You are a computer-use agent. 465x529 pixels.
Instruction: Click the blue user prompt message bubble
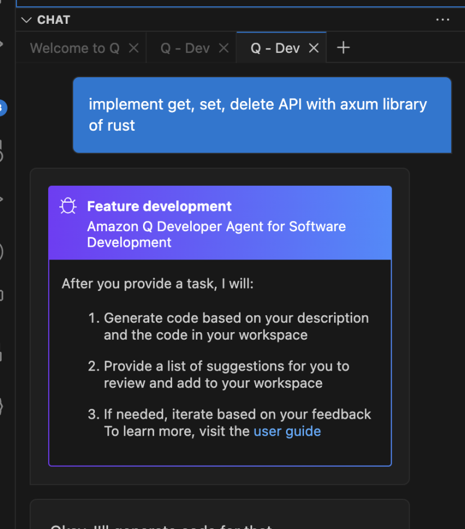[x=262, y=114]
